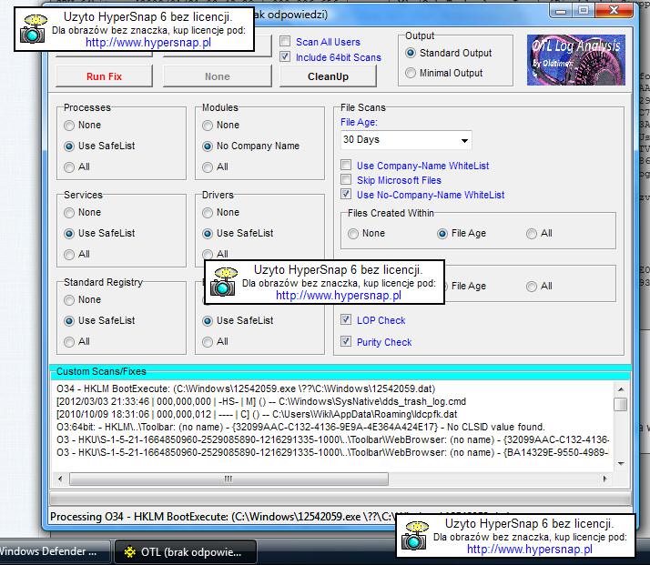Enable the Scan All Users checkbox
Viewport: 650px width, 565px height.
[x=285, y=42]
